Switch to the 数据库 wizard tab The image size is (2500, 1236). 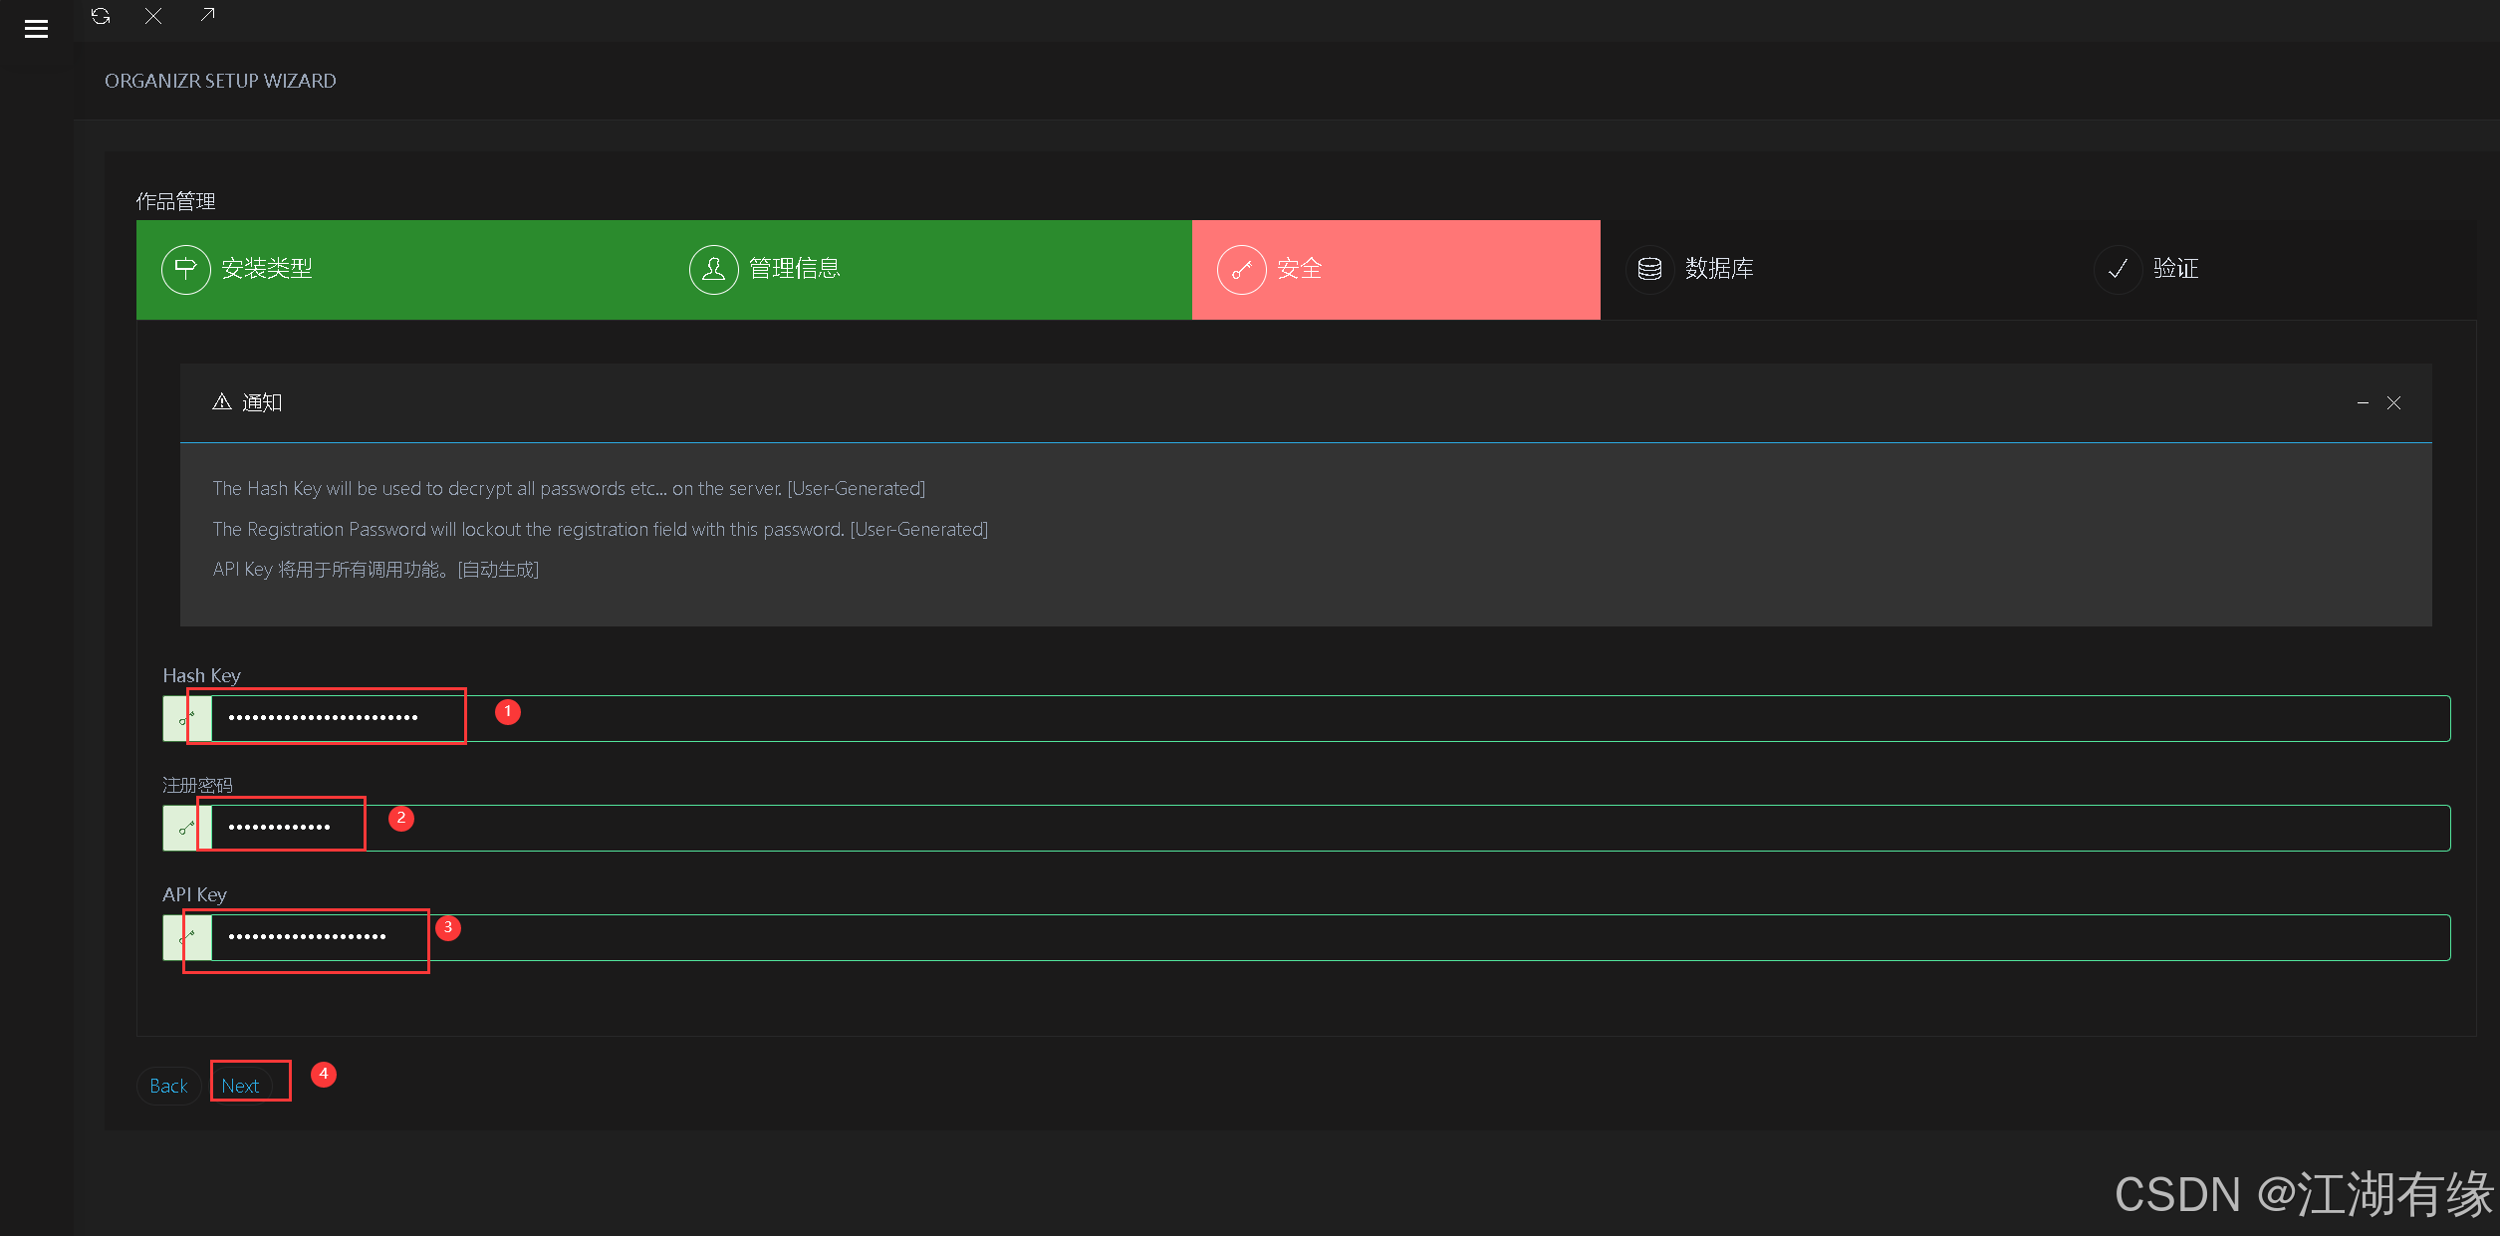click(1719, 269)
